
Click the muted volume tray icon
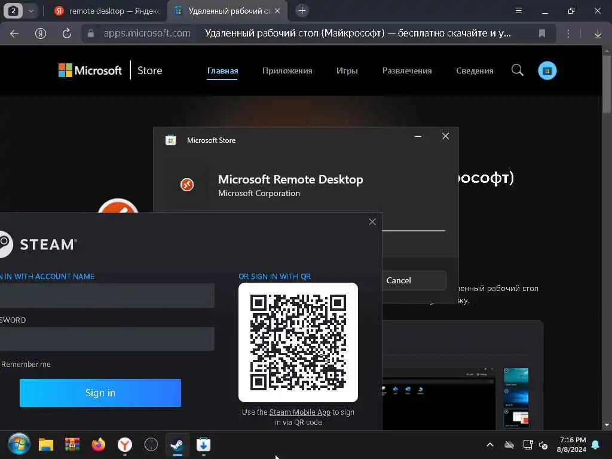point(543,445)
